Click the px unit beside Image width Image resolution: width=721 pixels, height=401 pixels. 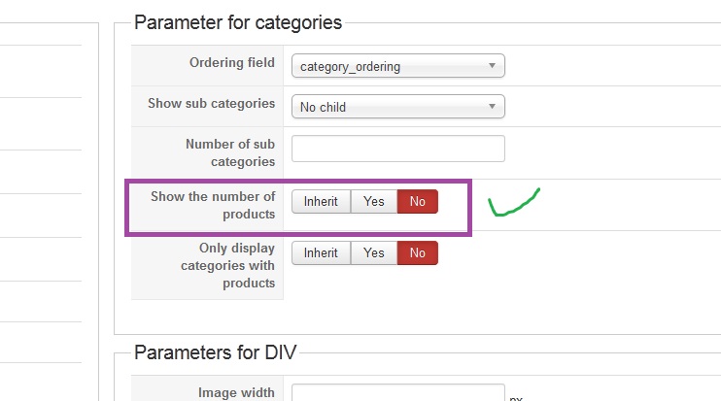pos(516,398)
